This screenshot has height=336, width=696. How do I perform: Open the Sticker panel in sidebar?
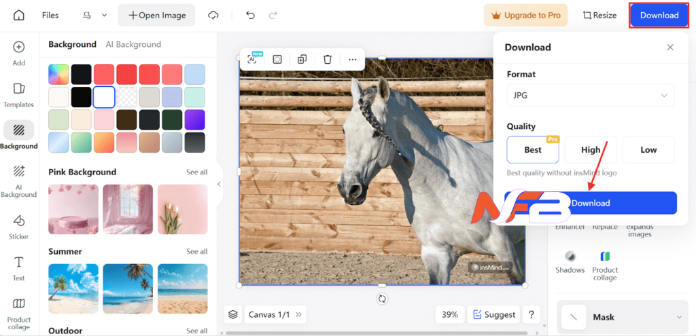pyautogui.click(x=19, y=227)
